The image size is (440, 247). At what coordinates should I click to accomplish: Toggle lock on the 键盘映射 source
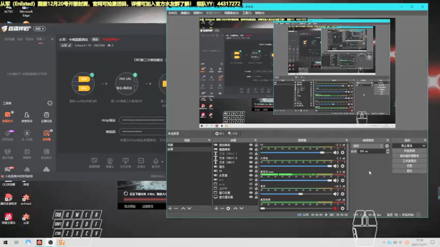(256, 149)
